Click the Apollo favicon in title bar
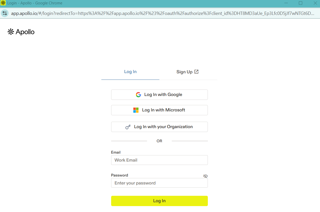Viewport: 320px width, 212px height. 3,3
